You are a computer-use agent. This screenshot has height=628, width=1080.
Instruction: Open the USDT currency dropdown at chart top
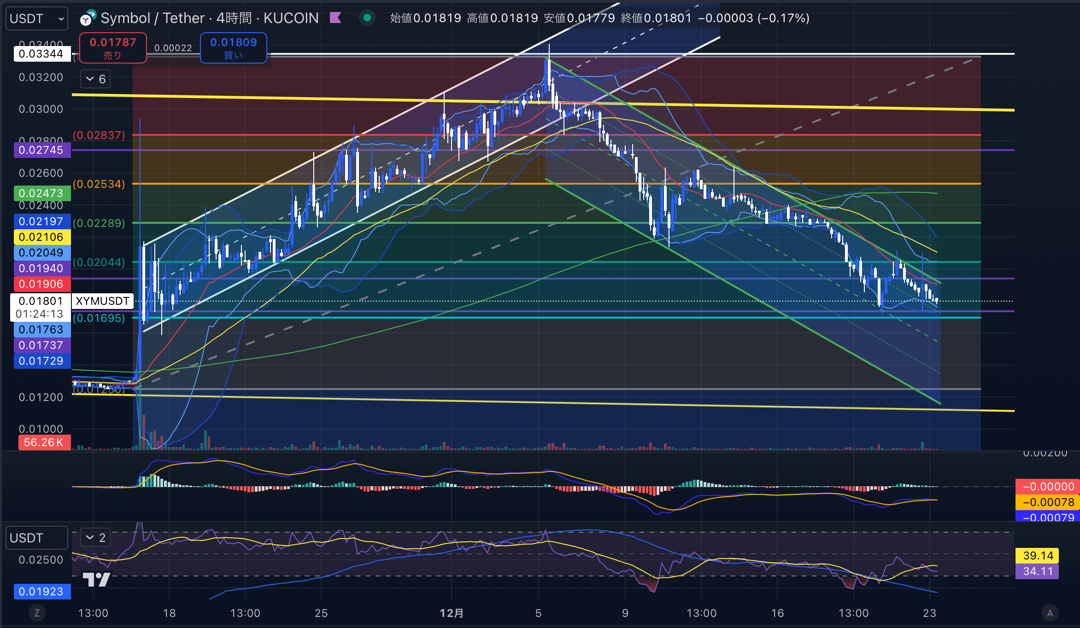[37, 18]
